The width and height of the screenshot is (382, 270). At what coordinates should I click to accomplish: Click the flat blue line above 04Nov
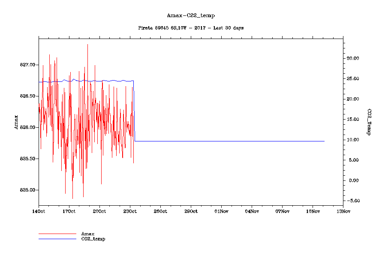(252, 141)
